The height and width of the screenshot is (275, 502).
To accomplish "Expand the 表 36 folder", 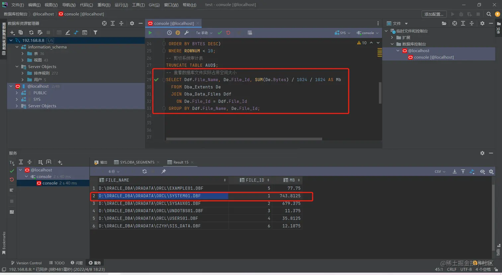I will click(23, 53).
